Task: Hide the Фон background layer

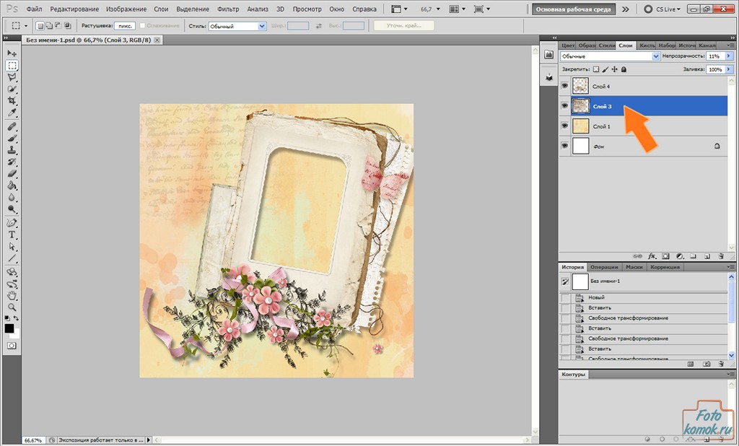Action: pos(565,146)
